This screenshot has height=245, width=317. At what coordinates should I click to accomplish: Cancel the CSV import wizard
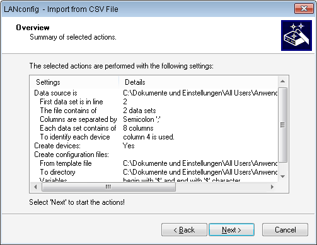285,230
